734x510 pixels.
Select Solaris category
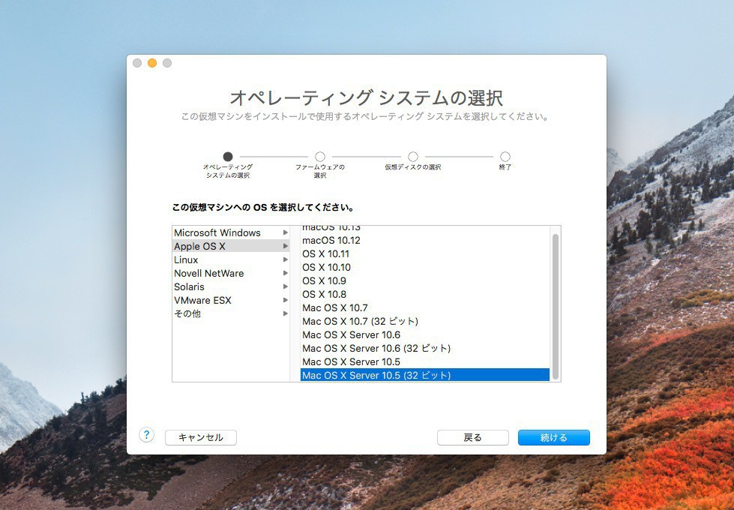231,286
